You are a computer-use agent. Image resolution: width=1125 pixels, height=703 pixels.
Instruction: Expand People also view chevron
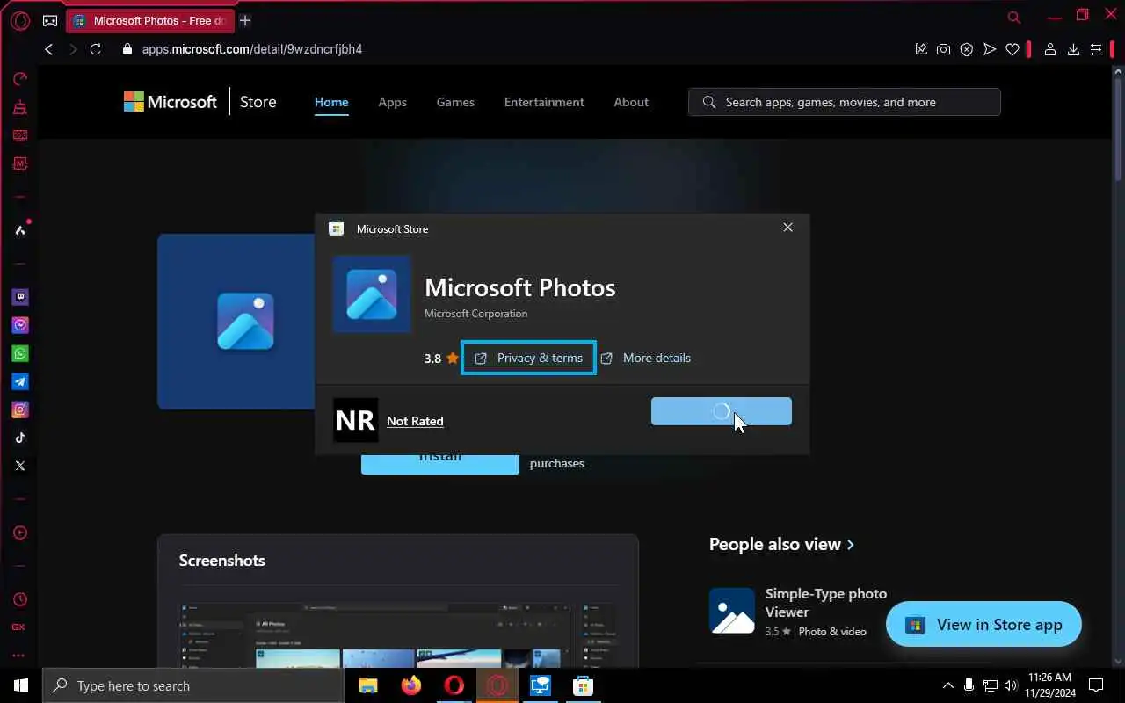coord(850,545)
